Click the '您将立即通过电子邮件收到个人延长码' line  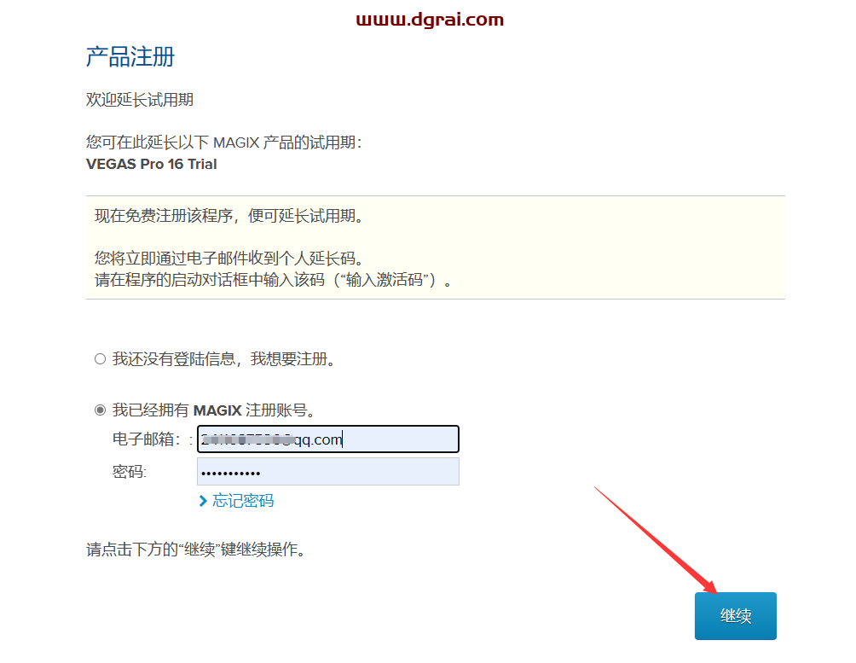tap(229, 258)
